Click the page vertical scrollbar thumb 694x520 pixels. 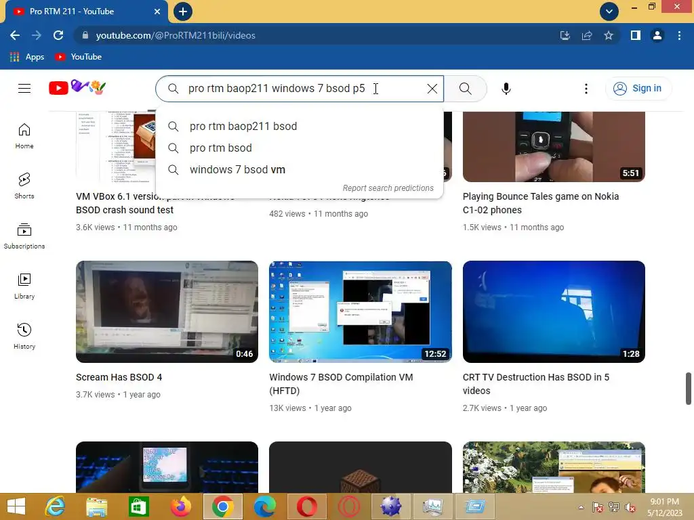point(689,389)
